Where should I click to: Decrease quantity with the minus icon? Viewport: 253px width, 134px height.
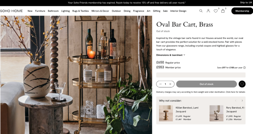pyautogui.click(x=160, y=84)
